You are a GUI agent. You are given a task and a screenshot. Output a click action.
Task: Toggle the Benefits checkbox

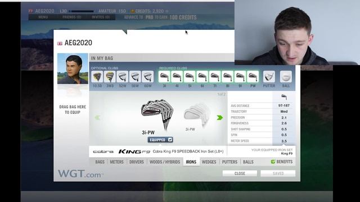[273, 162]
